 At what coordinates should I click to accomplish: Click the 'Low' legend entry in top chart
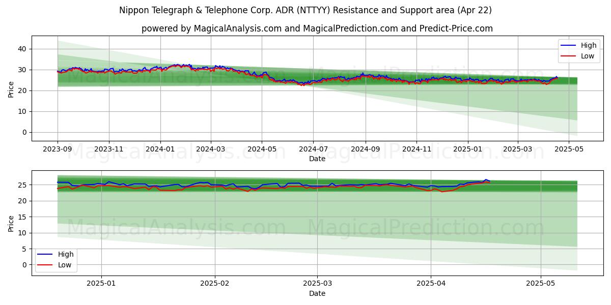588,56
